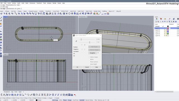
Task: Select the Layer 04 row
Action: [167, 34]
